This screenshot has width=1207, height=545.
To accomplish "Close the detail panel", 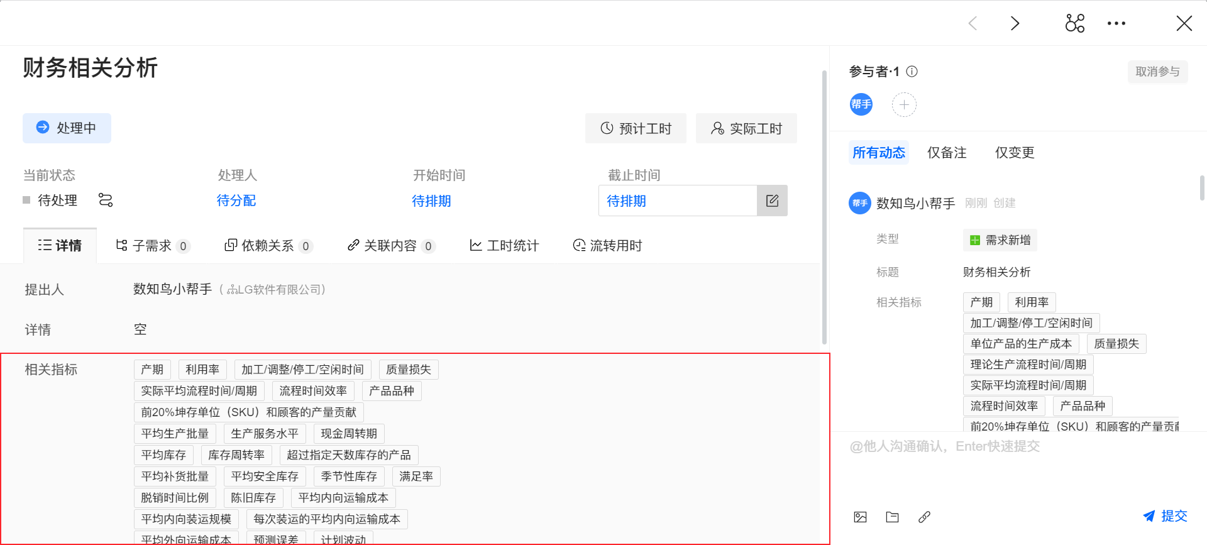I will [x=1184, y=23].
